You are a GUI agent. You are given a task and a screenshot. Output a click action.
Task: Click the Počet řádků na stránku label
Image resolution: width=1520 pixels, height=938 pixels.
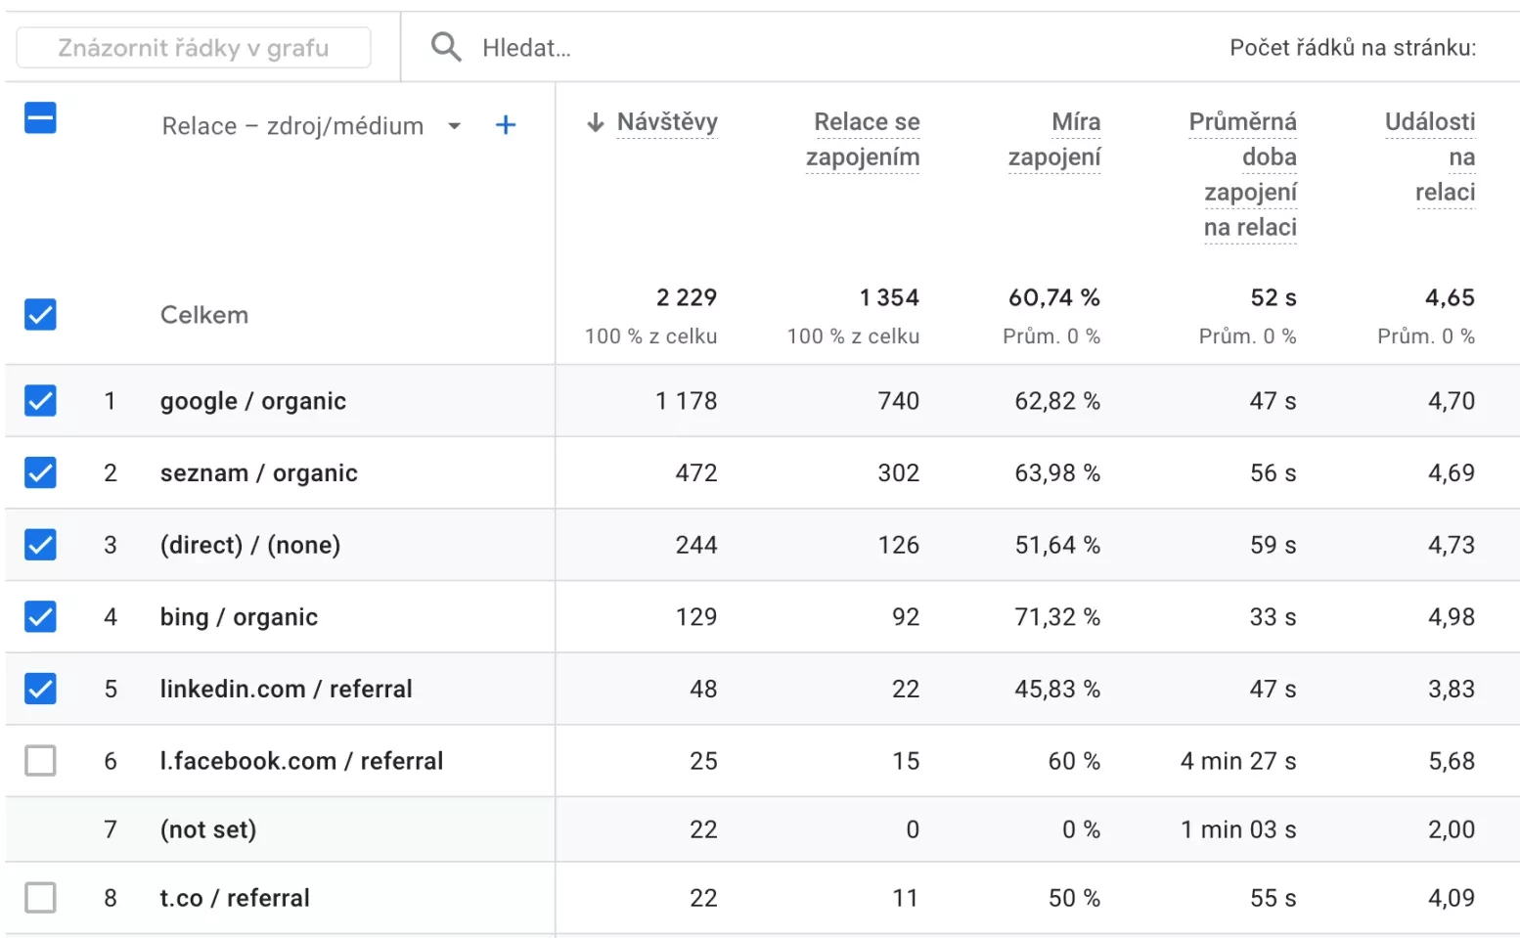1353,48
